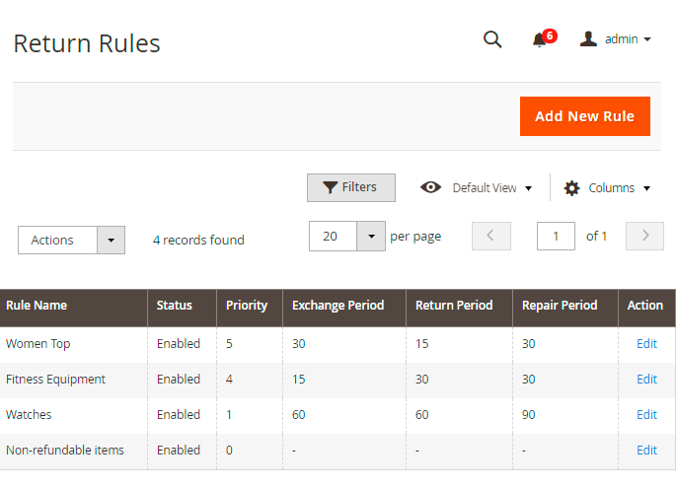Click the search magnifier icon

pyautogui.click(x=492, y=39)
